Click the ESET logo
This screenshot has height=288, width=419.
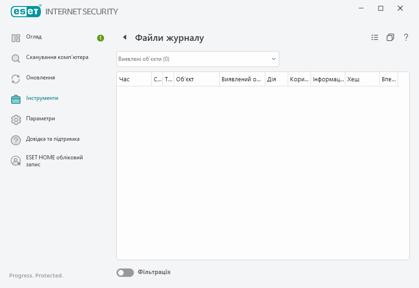(x=26, y=11)
